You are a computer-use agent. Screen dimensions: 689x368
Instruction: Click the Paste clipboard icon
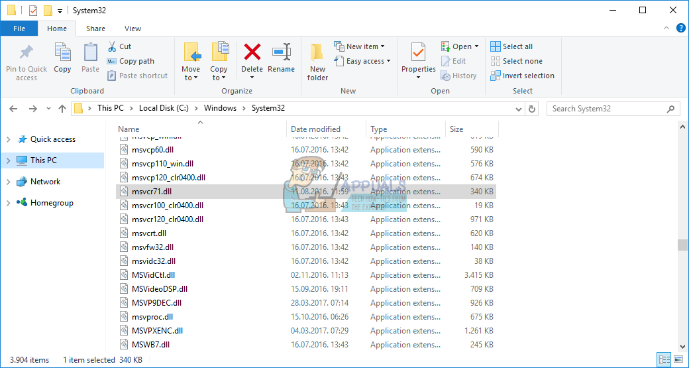(x=91, y=53)
